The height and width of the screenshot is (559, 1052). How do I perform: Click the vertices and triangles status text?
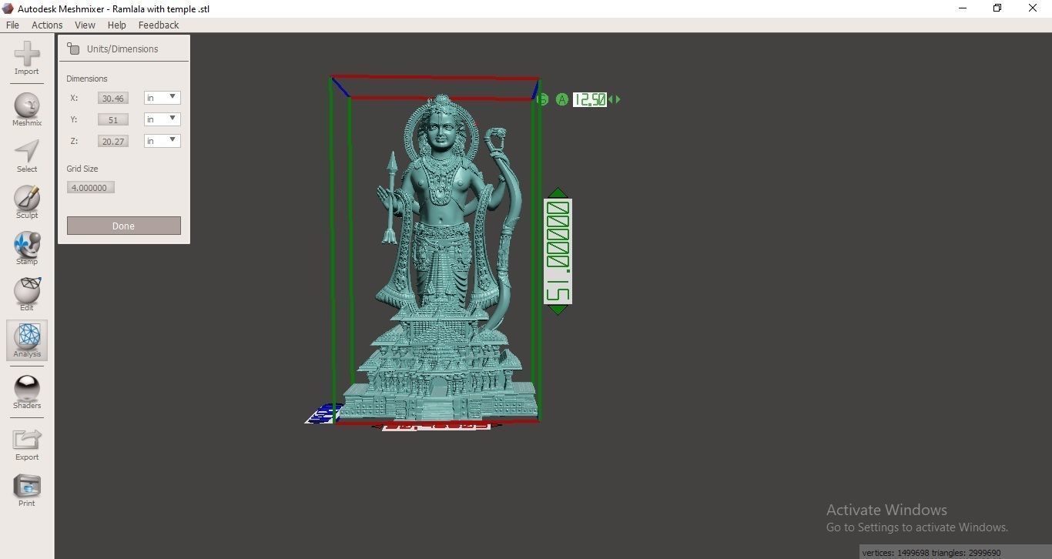[x=931, y=552]
